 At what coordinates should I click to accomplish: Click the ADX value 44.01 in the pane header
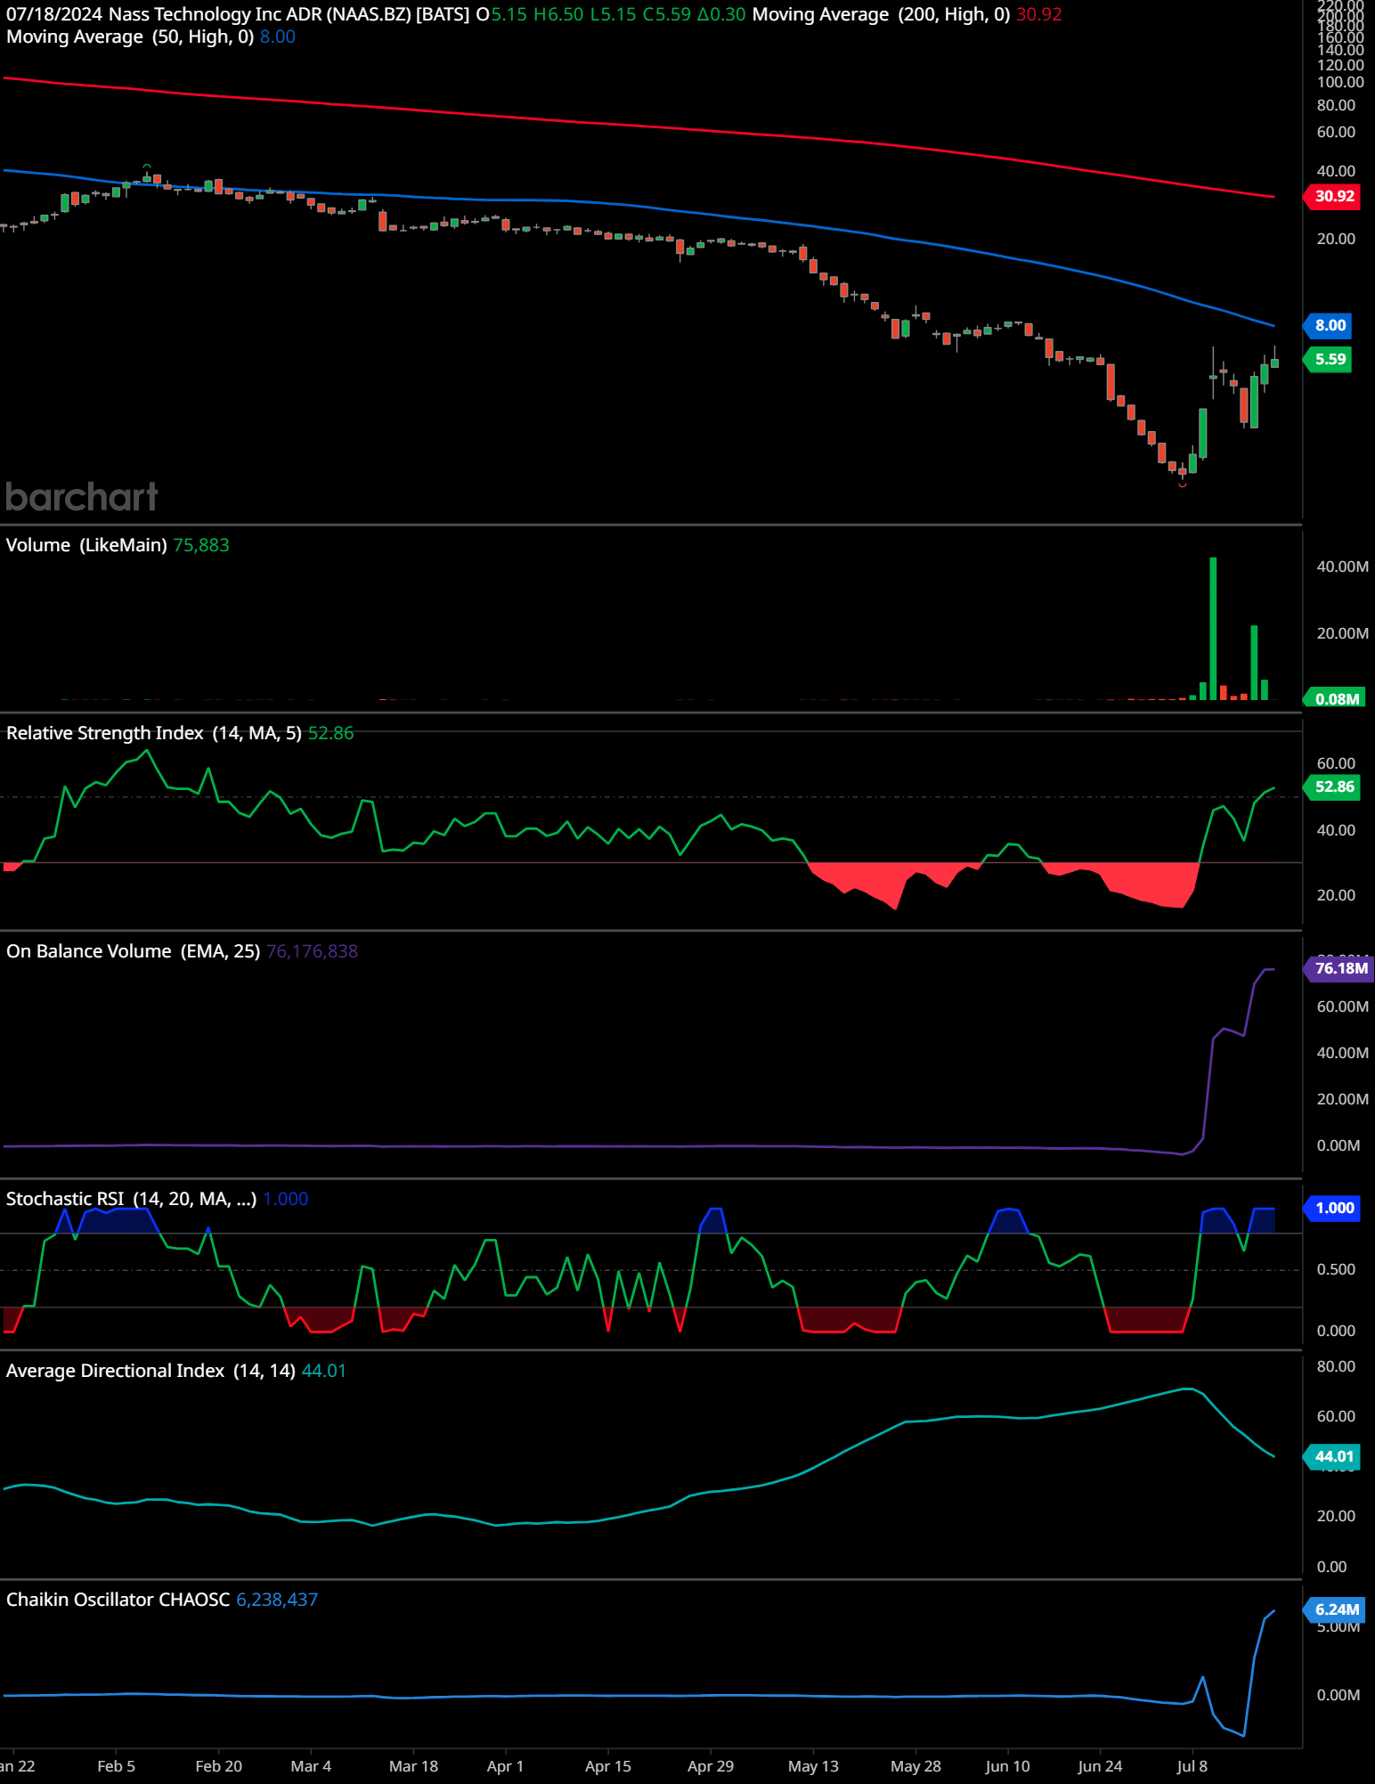click(324, 1371)
